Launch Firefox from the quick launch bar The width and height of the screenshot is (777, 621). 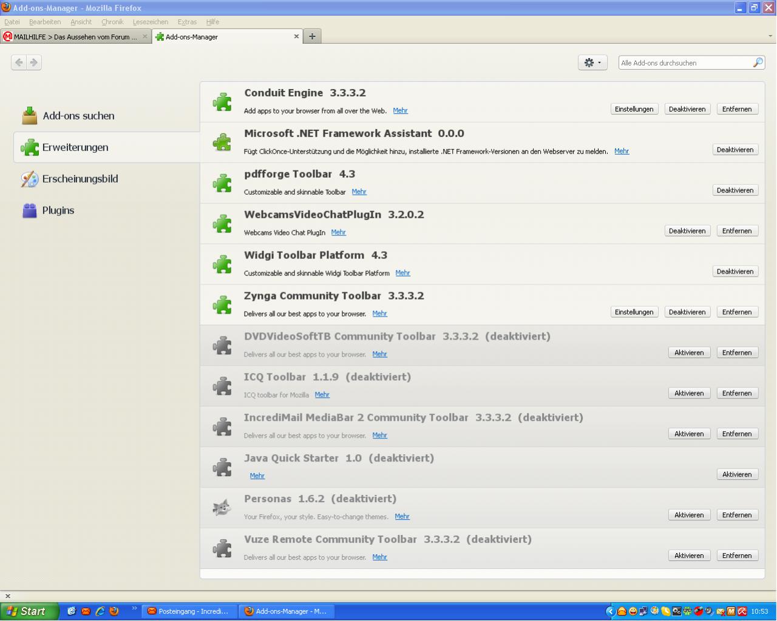[114, 611]
